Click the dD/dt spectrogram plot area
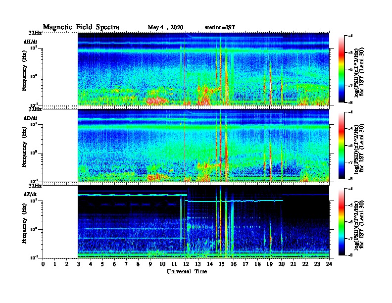This screenshot has width=392, height=303. [203, 146]
